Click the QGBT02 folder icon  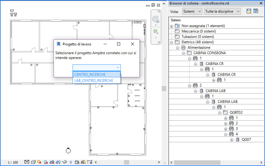click(x=225, y=112)
